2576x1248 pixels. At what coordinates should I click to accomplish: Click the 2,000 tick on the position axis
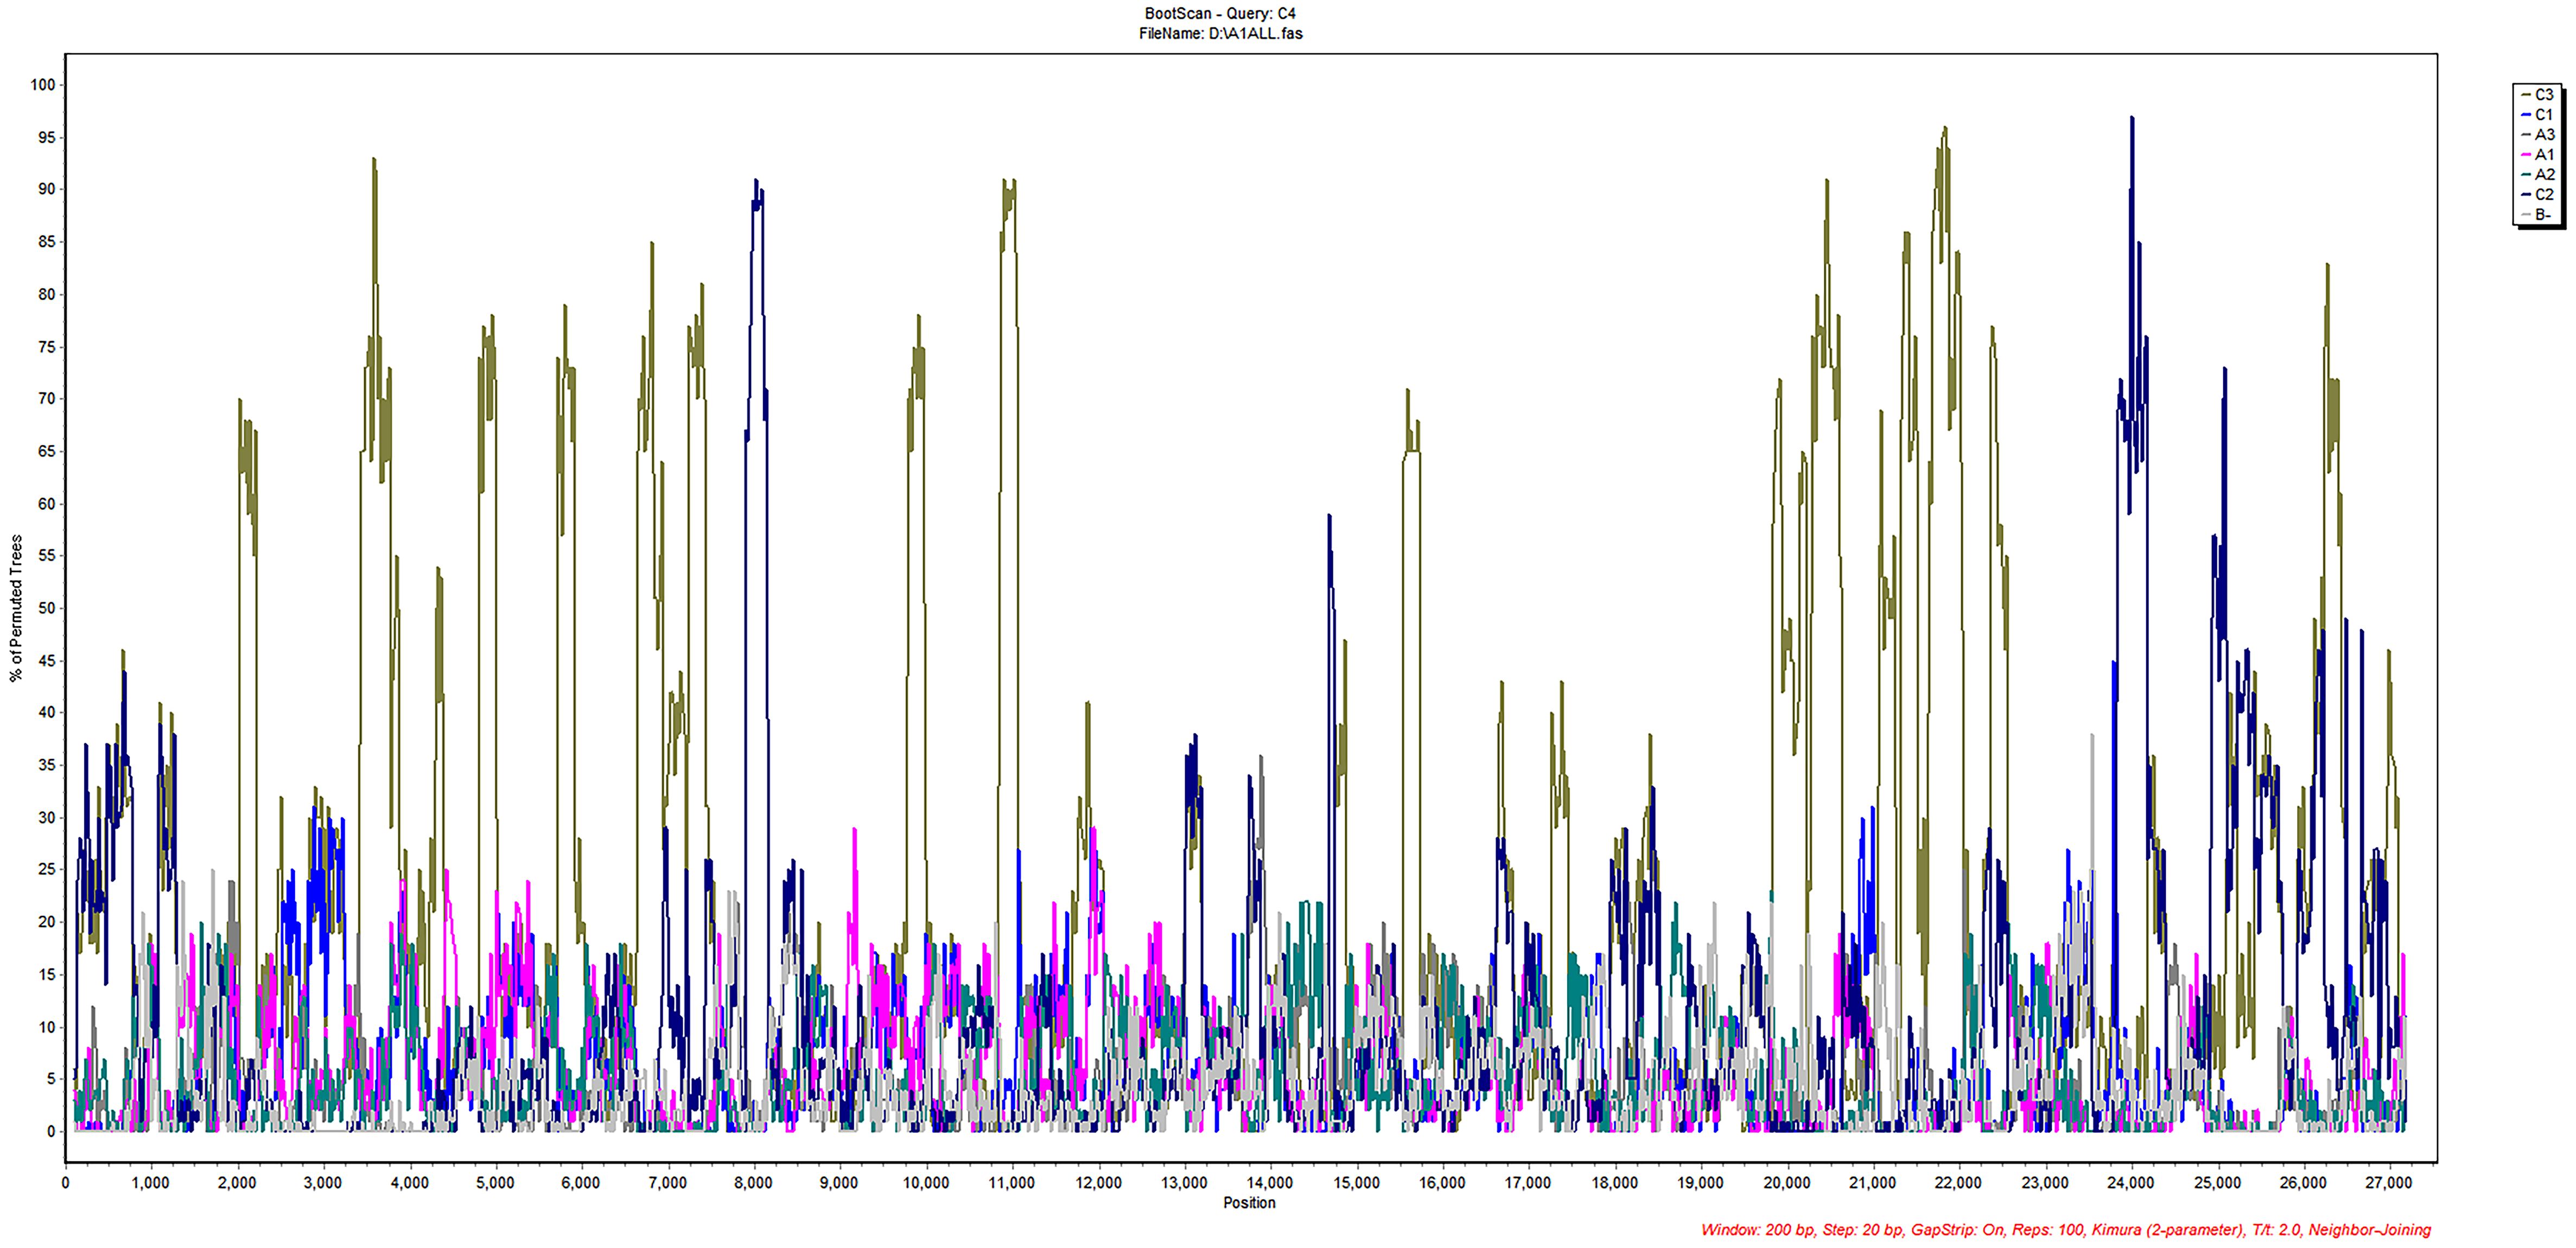236,1183
